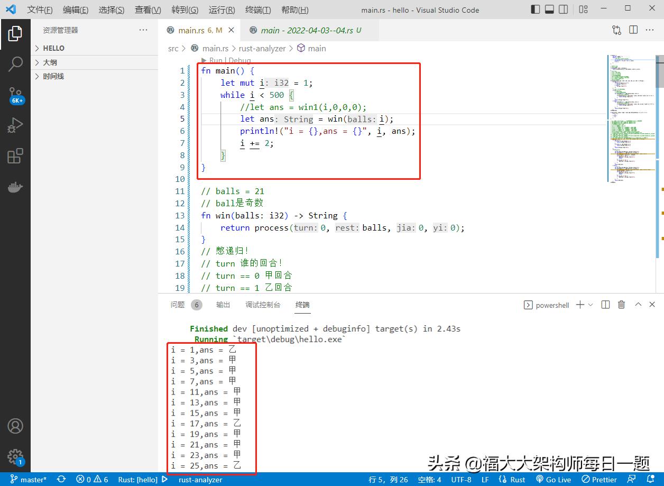Split the editor to the right
This screenshot has height=486, width=664.
click(x=633, y=30)
